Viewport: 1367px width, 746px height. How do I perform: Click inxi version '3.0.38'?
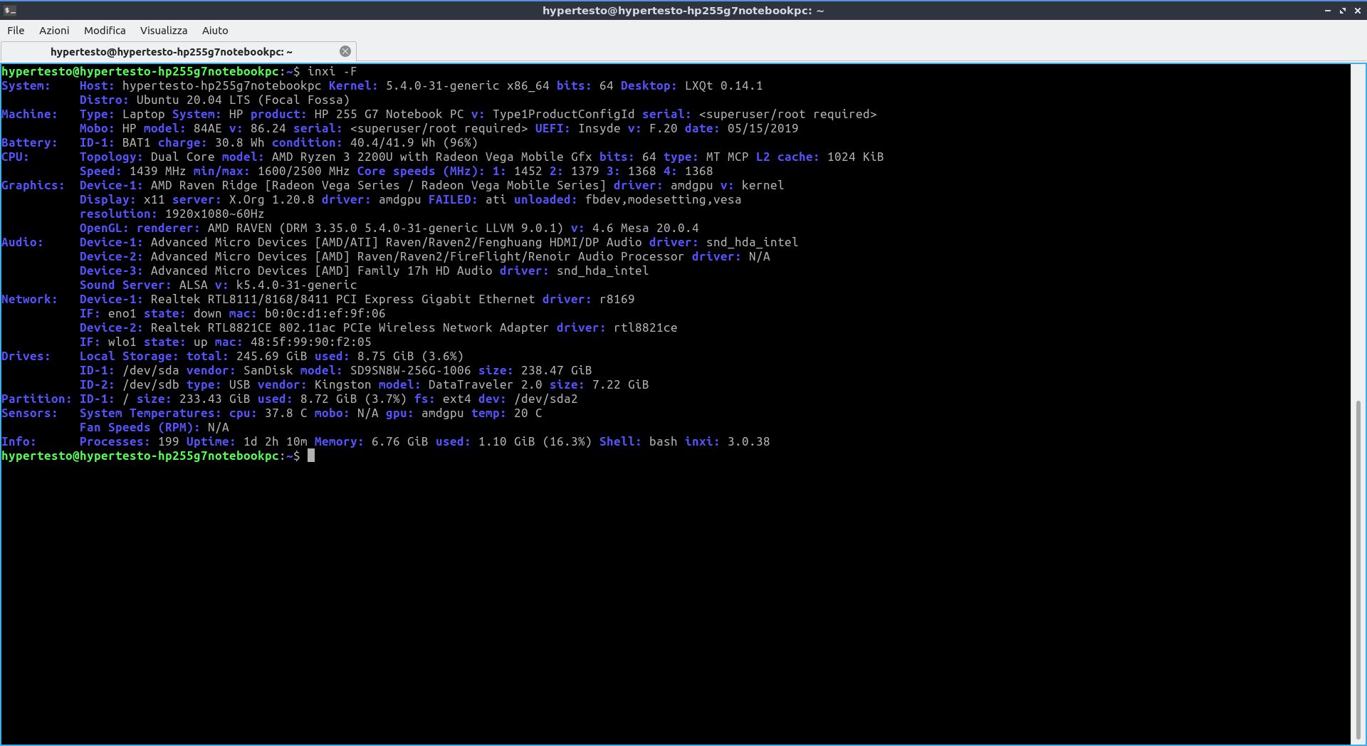point(748,441)
